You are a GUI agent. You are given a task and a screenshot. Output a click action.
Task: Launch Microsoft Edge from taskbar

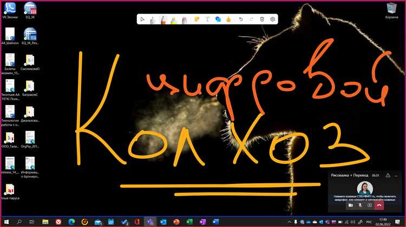[x=71, y=222]
